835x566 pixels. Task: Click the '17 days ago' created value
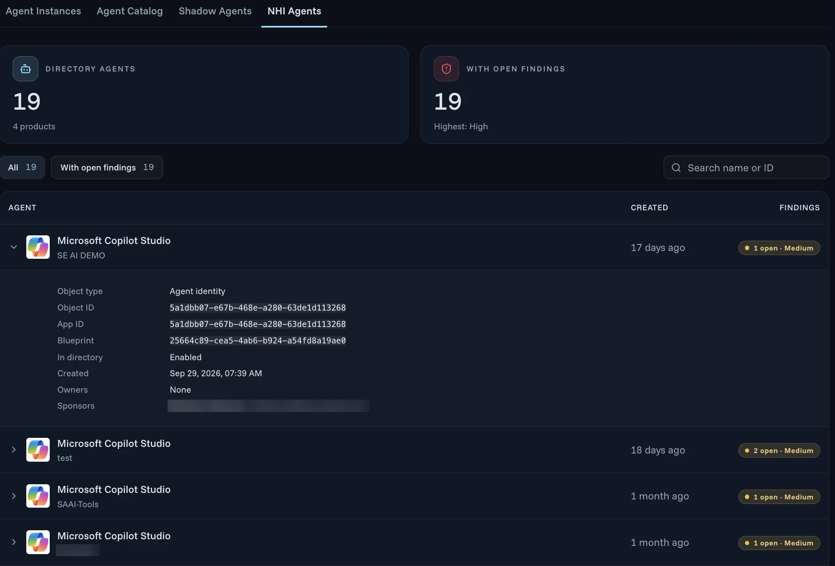pos(657,248)
